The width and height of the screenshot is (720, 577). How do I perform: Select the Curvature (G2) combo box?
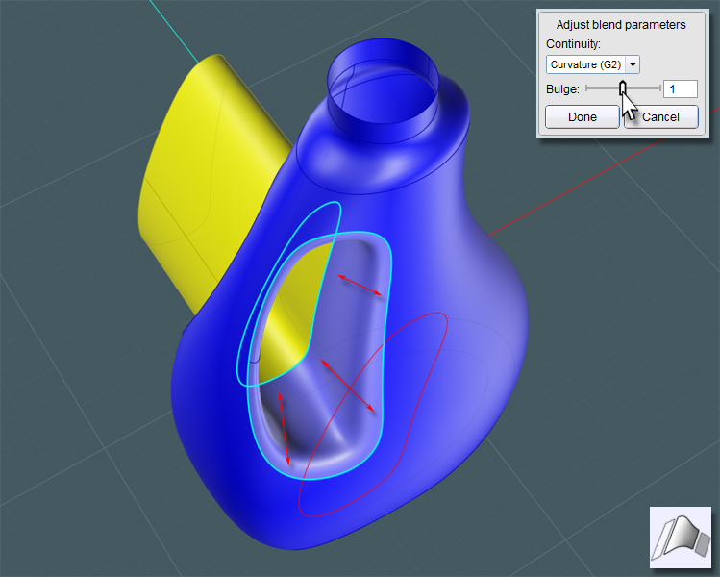592,64
